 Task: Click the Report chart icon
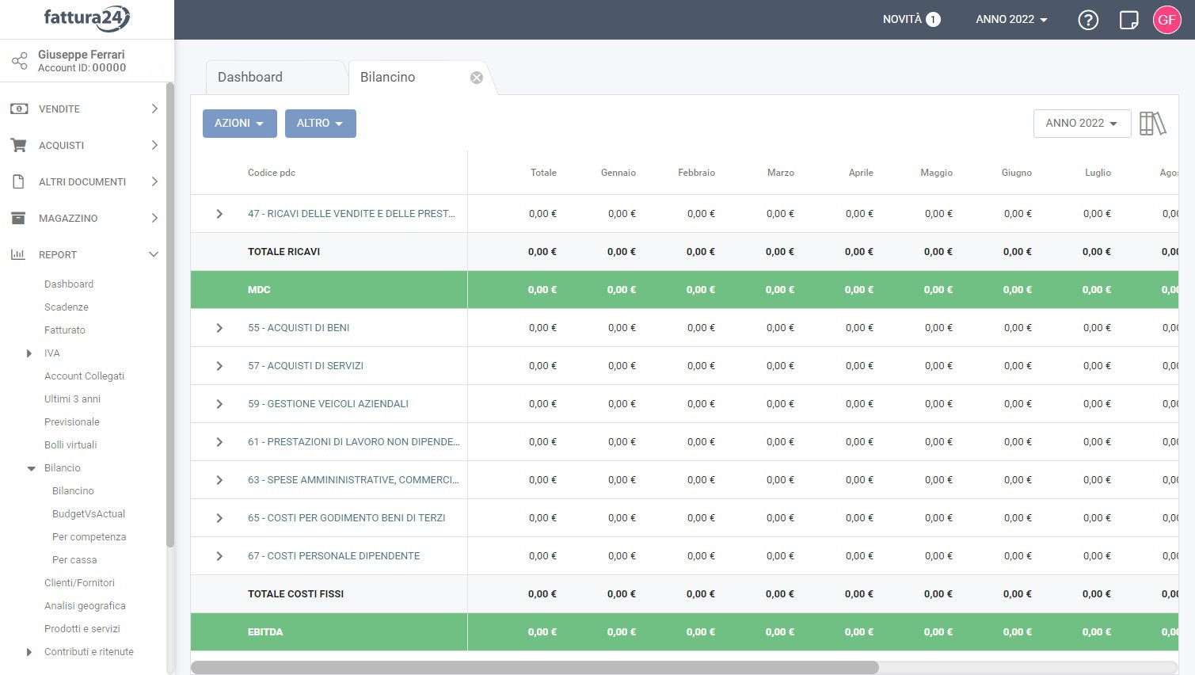pos(18,254)
